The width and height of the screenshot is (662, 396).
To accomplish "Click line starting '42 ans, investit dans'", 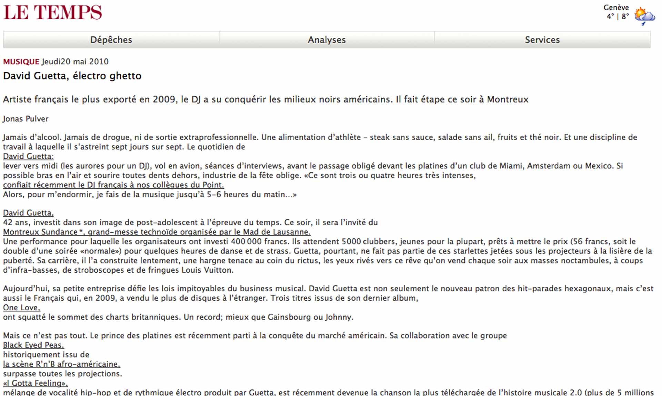I will click(190, 222).
